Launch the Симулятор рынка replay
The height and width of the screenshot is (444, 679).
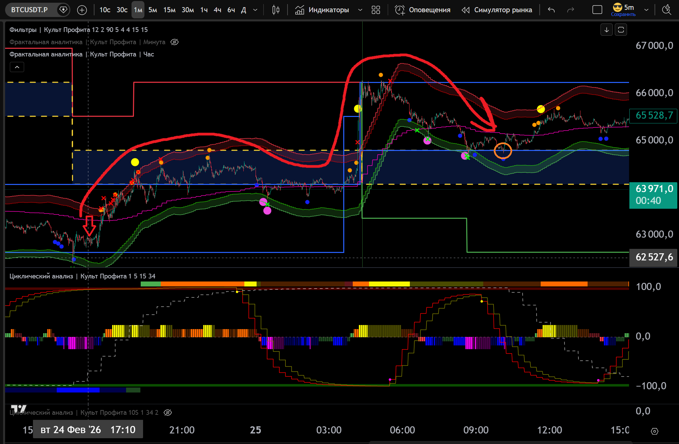[497, 10]
